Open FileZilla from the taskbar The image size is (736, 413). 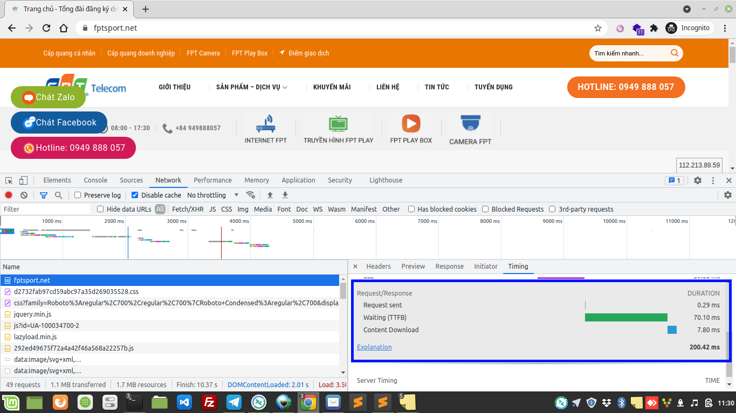(x=209, y=402)
